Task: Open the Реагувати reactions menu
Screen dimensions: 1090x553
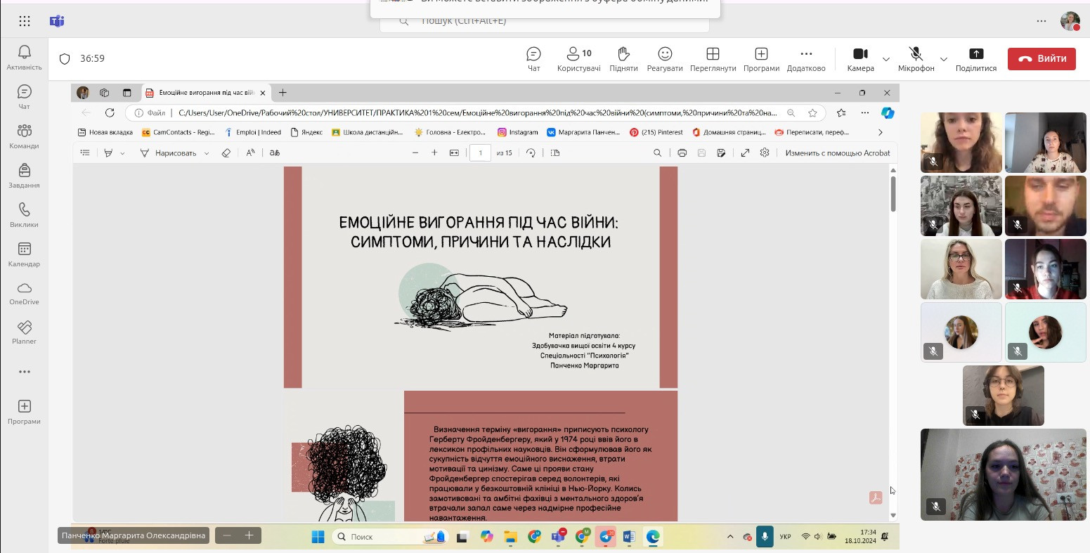Action: (665, 59)
